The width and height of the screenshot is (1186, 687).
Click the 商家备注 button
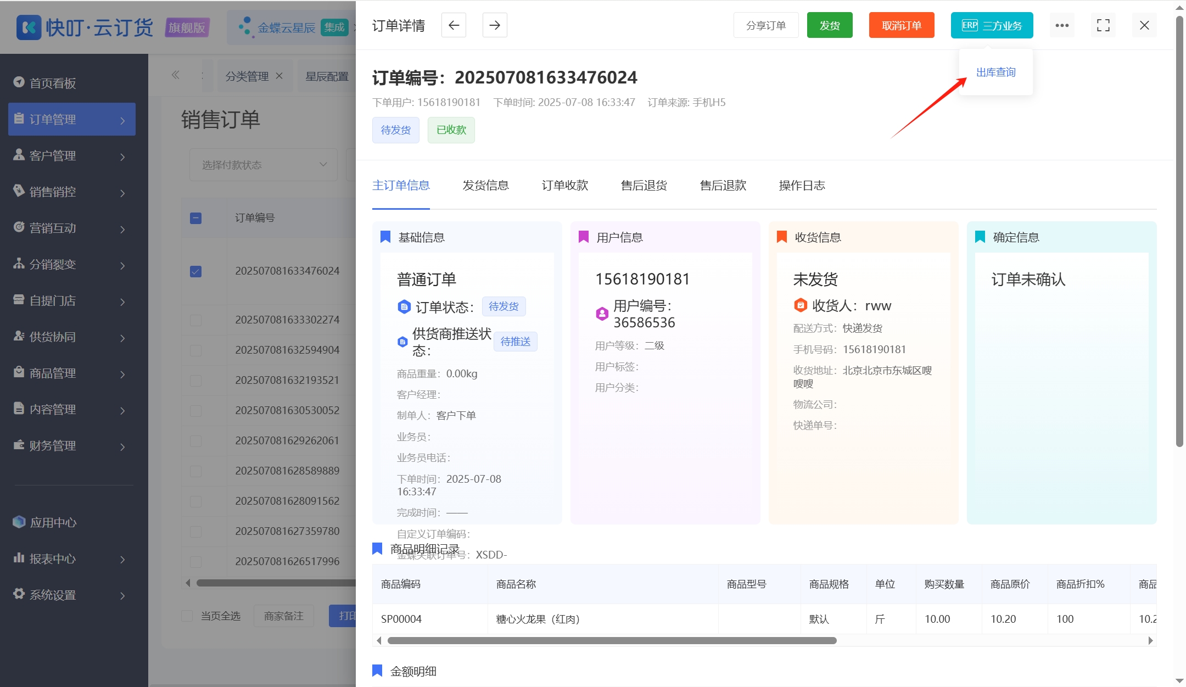pyautogui.click(x=283, y=616)
